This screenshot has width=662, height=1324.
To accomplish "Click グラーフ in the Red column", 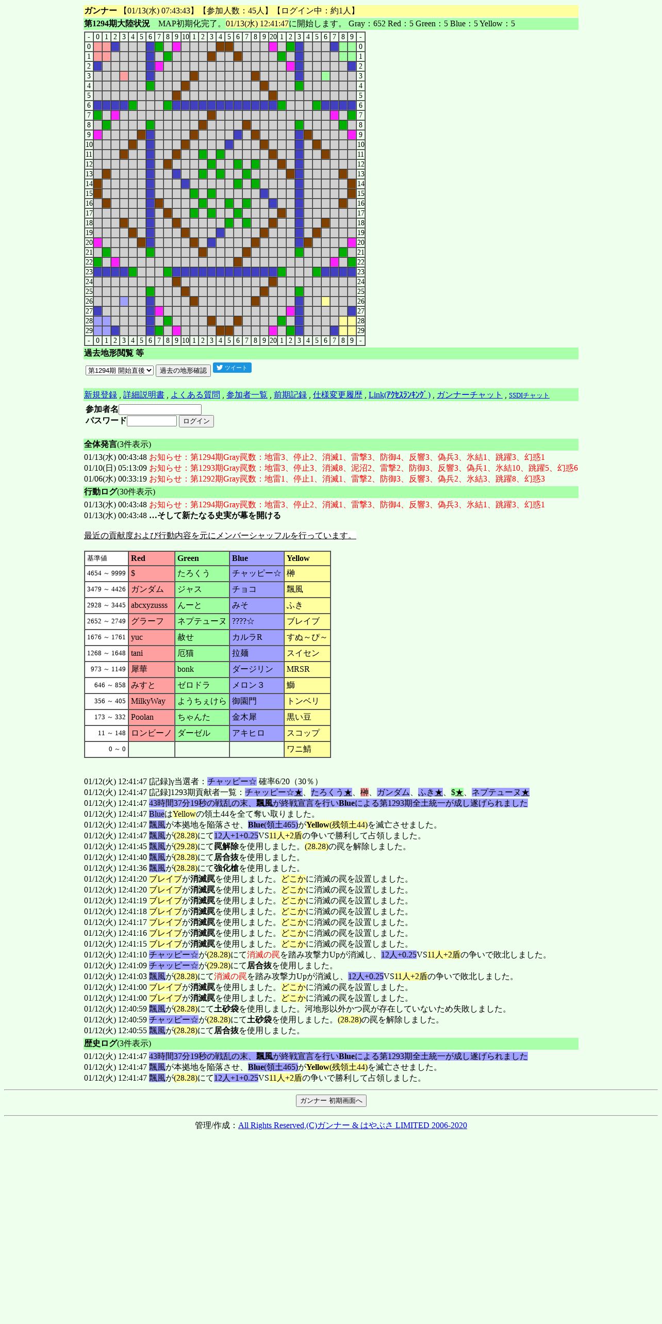I will 152,621.
